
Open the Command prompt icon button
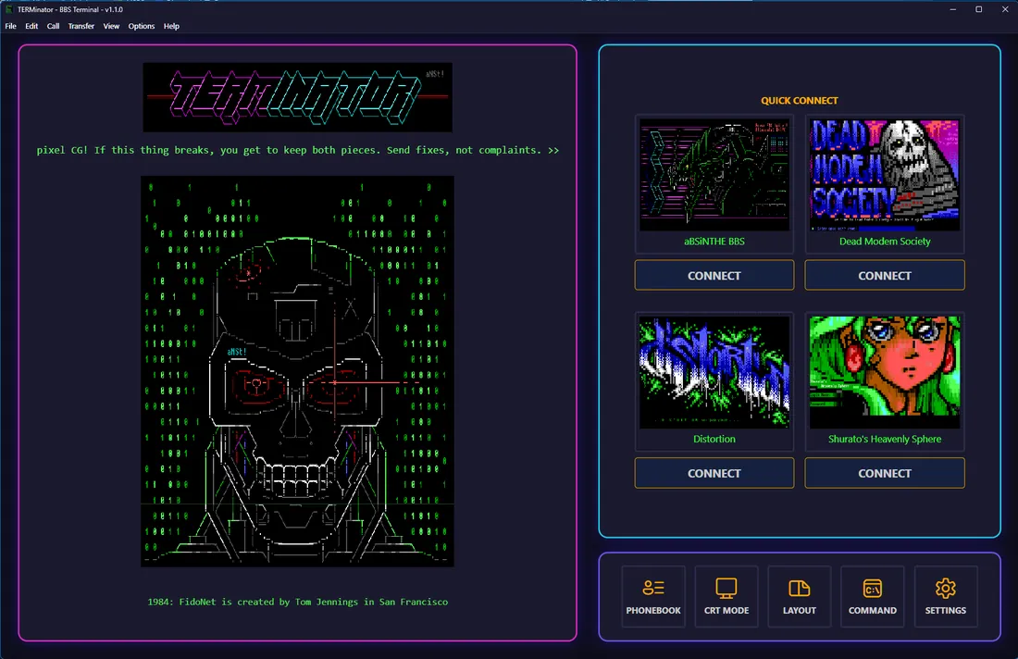pyautogui.click(x=873, y=597)
